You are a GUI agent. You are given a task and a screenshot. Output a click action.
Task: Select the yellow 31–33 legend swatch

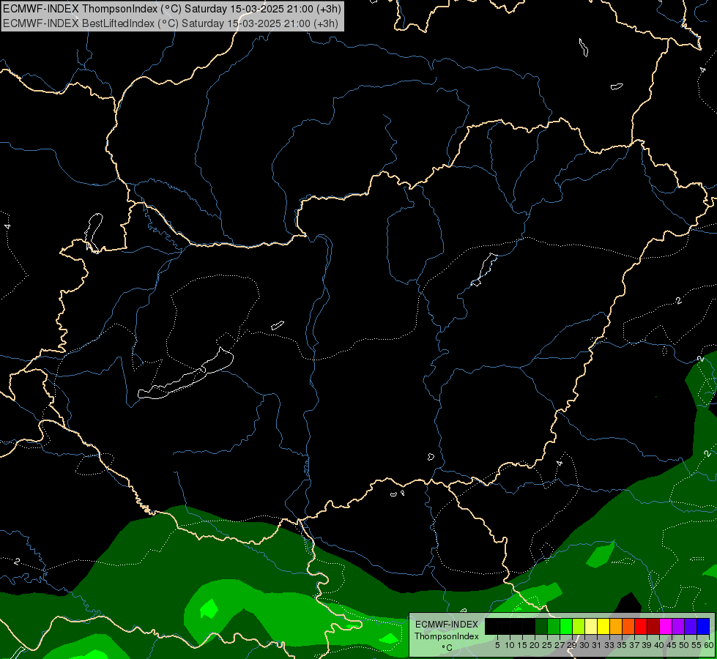pyautogui.click(x=603, y=626)
